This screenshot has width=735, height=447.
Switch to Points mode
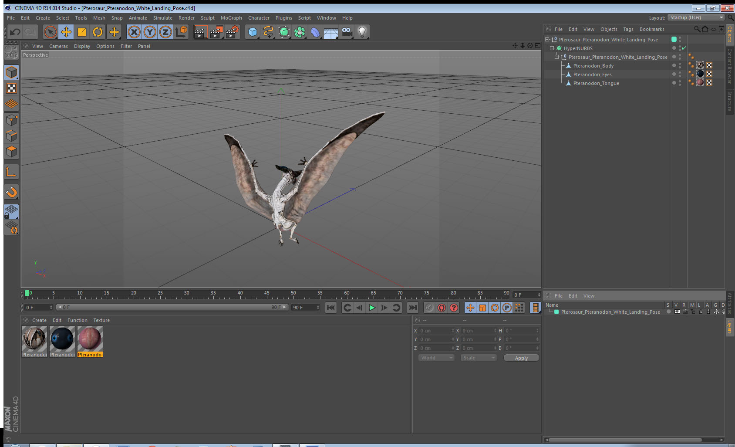point(12,120)
